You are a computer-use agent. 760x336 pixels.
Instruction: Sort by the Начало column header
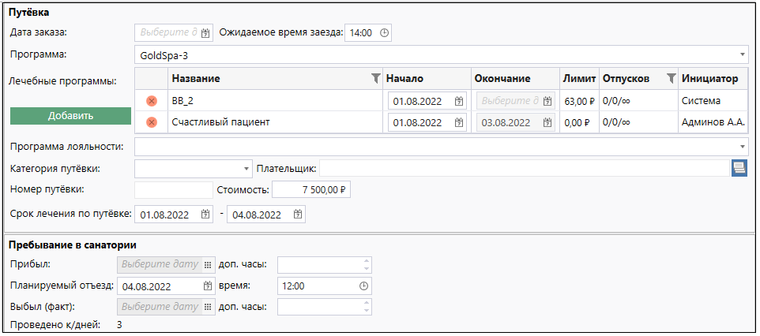[405, 79]
